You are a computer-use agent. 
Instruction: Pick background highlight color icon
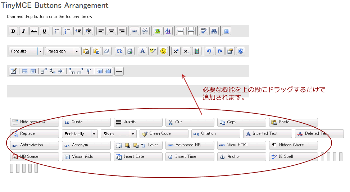point(153,51)
